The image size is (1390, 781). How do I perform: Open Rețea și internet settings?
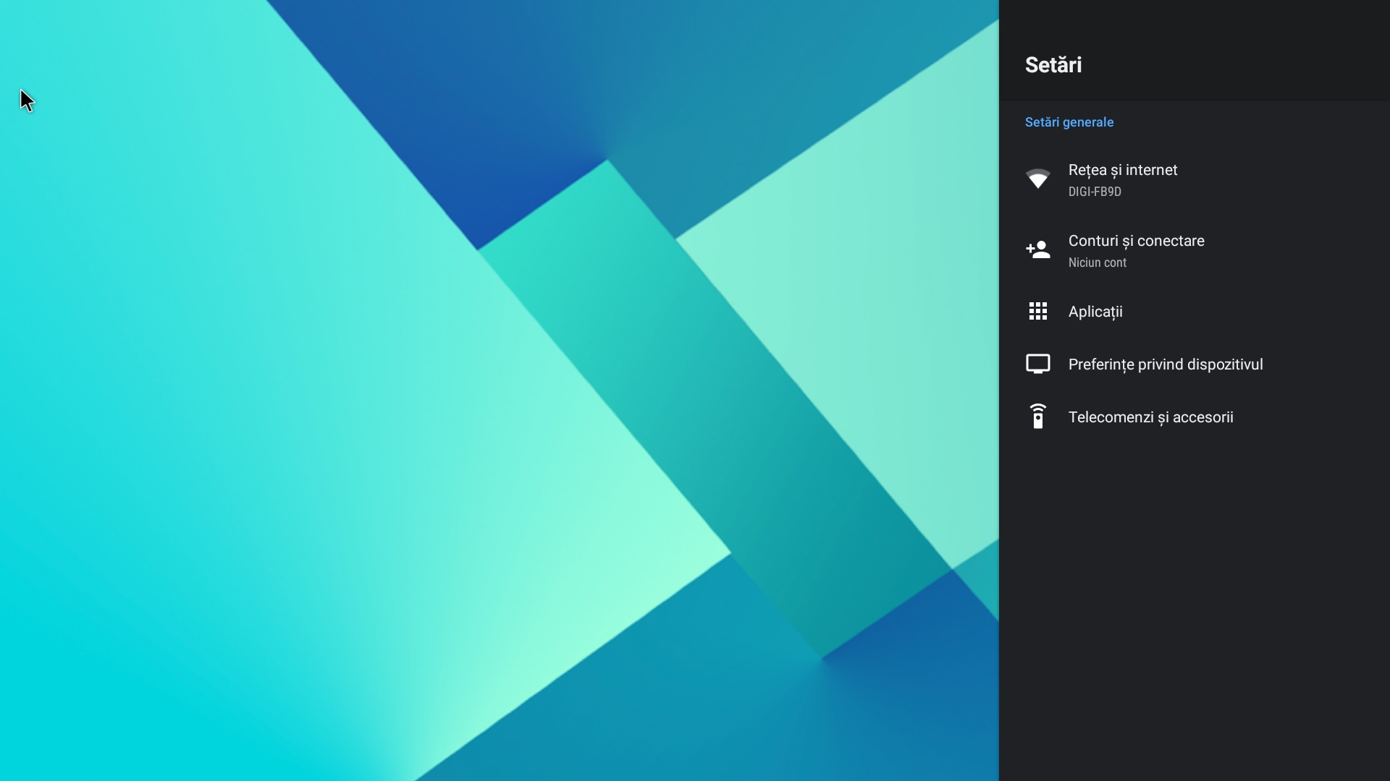1122,170
